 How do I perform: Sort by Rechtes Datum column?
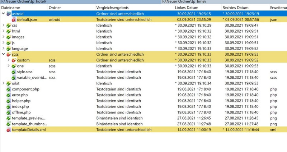(235, 8)
